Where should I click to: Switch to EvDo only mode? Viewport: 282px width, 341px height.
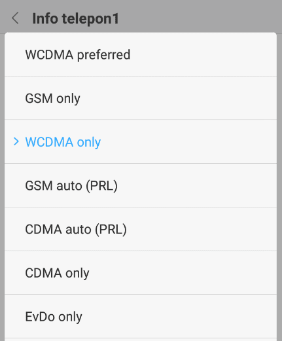(141, 316)
